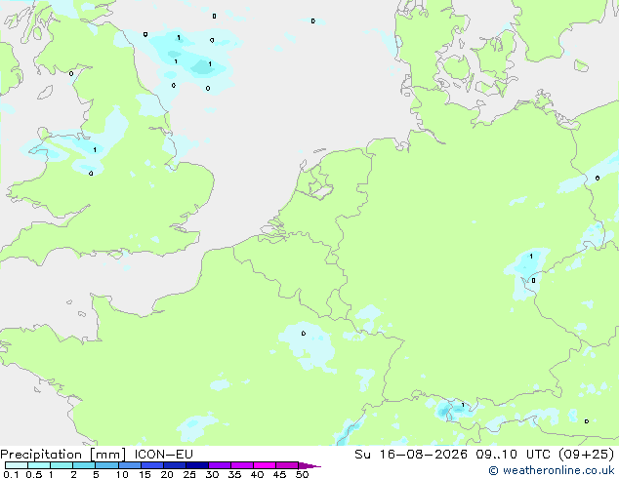619x478 pixels.
Task: Select the 30 to 35 mm purple swatch
Action: 219,465
